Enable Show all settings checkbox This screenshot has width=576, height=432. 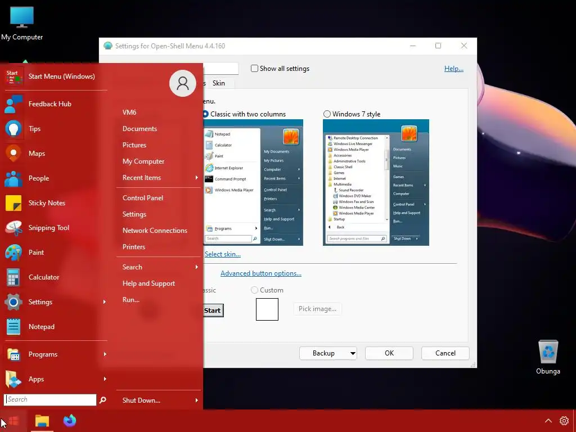[254, 68]
